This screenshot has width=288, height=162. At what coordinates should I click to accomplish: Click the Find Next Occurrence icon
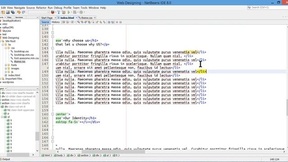tap(85, 22)
